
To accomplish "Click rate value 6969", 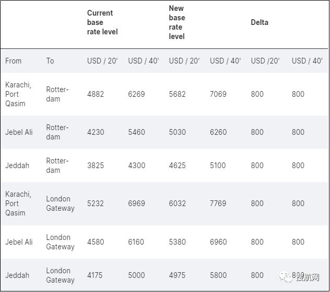I will (x=136, y=204).
